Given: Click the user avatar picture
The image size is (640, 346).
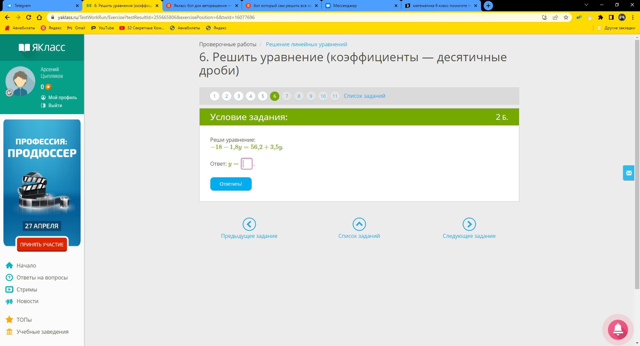Looking at the screenshot, I should point(20,81).
